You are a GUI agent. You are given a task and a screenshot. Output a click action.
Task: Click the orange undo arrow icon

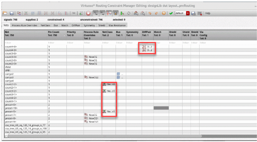point(150,13)
